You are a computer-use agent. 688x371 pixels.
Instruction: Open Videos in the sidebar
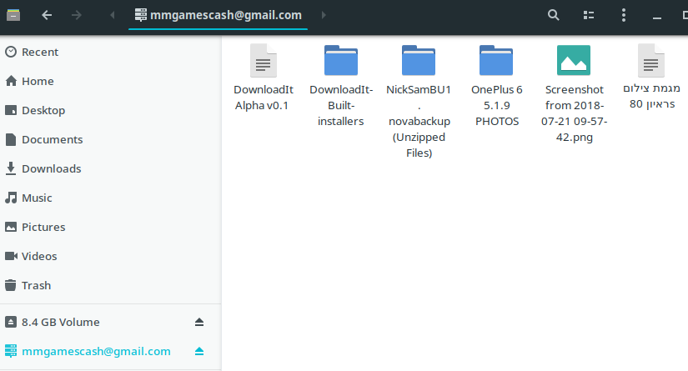coord(111,256)
